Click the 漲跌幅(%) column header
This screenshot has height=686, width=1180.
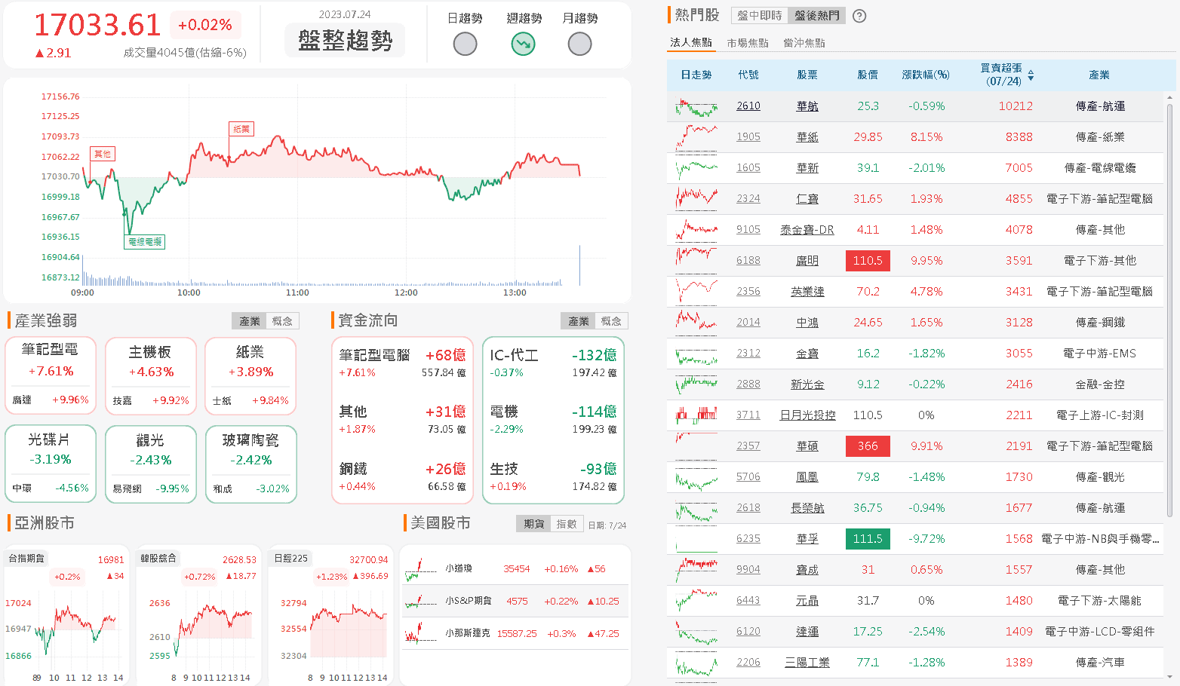click(x=926, y=75)
